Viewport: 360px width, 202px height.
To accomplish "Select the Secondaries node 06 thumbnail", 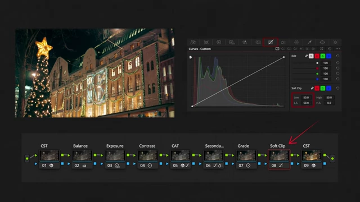I will pos(214,155).
